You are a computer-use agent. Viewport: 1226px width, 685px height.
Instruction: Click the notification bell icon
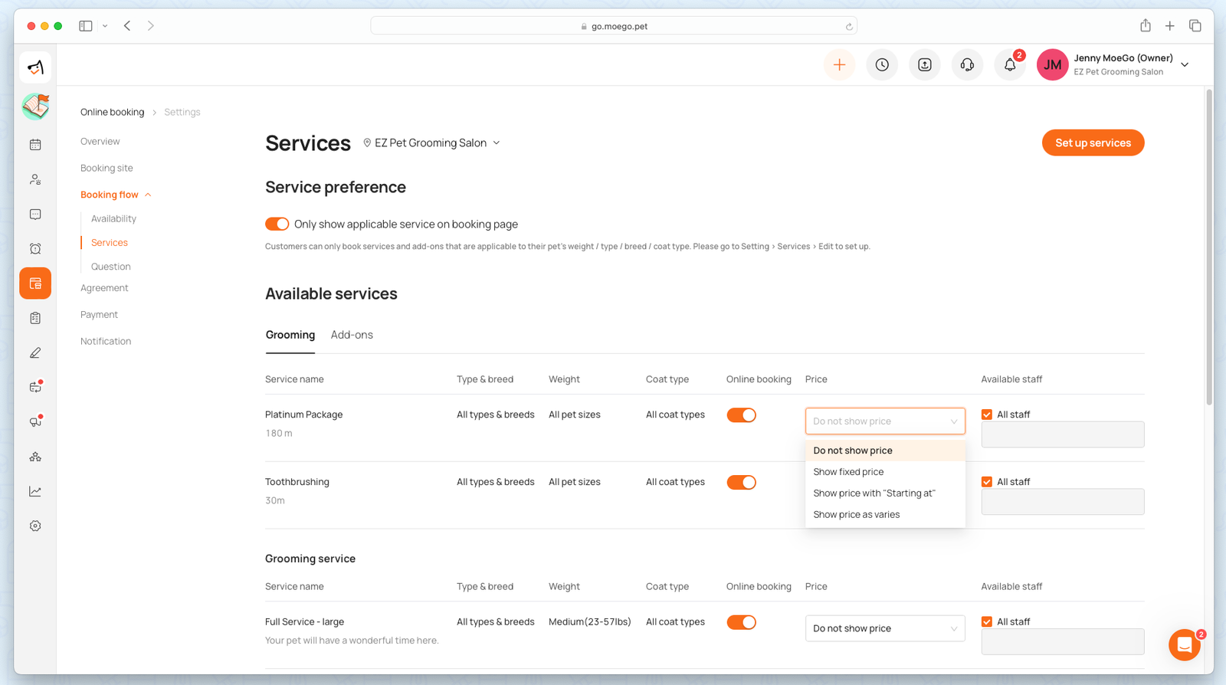tap(1010, 65)
